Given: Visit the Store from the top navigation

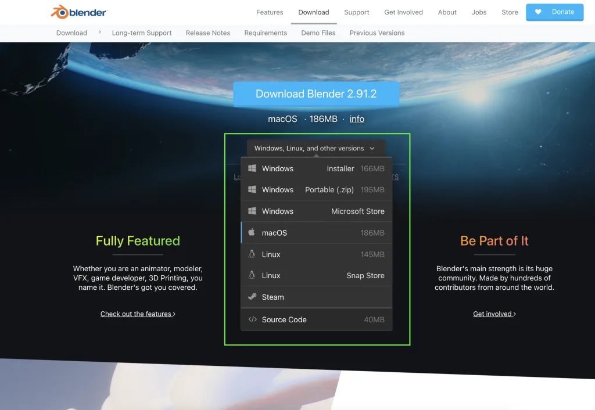Looking at the screenshot, I should pos(510,12).
